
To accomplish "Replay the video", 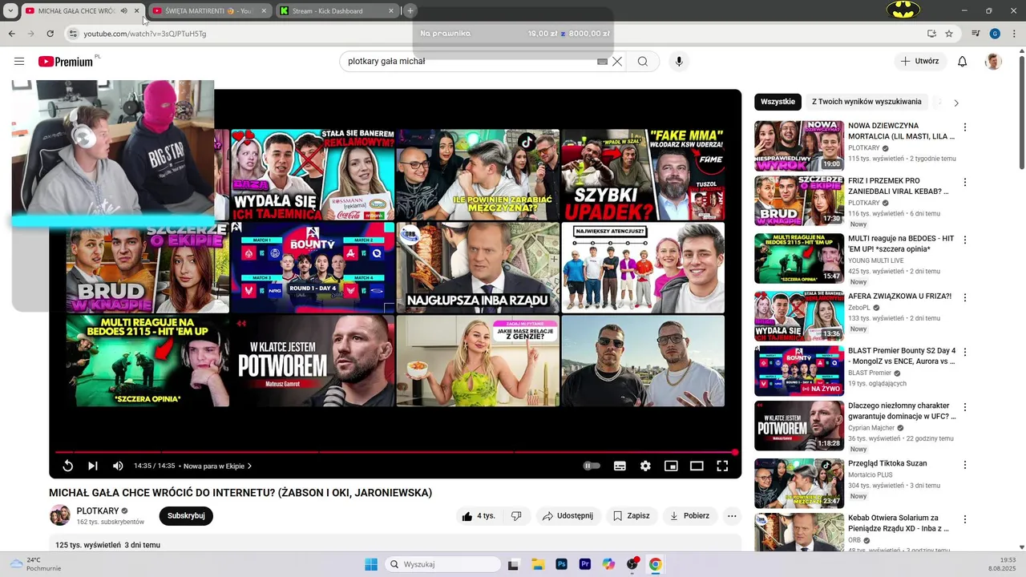I will pos(68,466).
